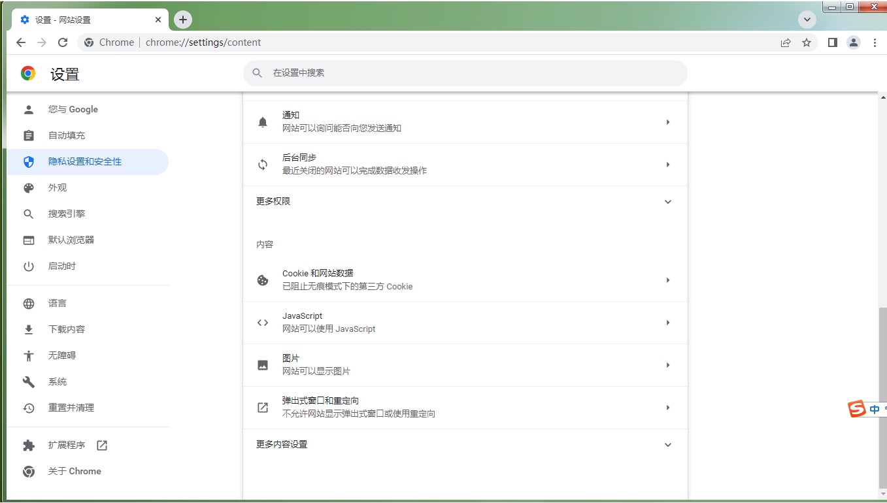This screenshot has height=503, width=887.
Task: Open the side panel icon
Action: (833, 42)
